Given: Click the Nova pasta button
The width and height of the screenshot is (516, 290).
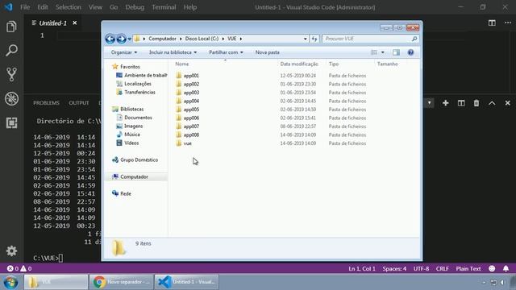Looking at the screenshot, I should point(267,52).
